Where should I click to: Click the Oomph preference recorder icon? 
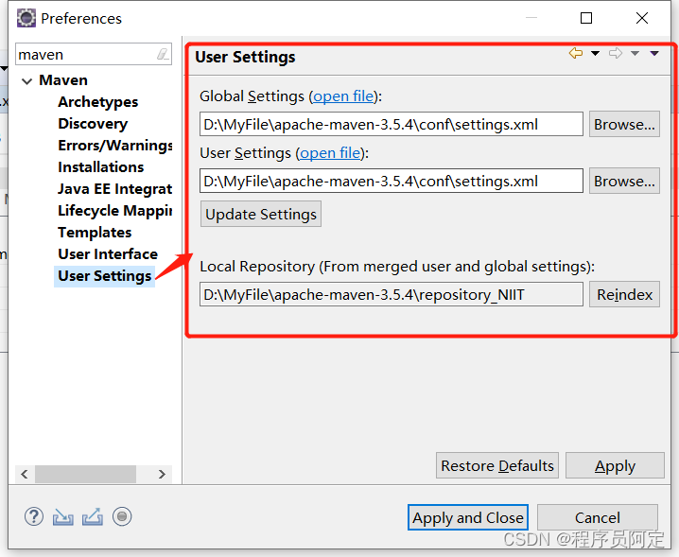pos(122,516)
